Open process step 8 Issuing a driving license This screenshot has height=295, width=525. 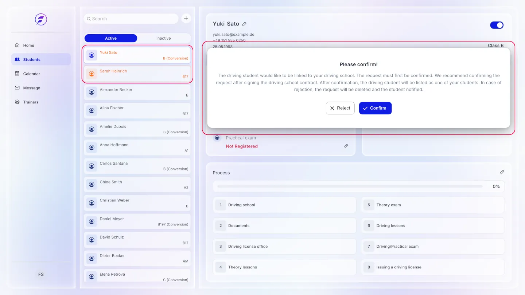pyautogui.click(x=433, y=267)
